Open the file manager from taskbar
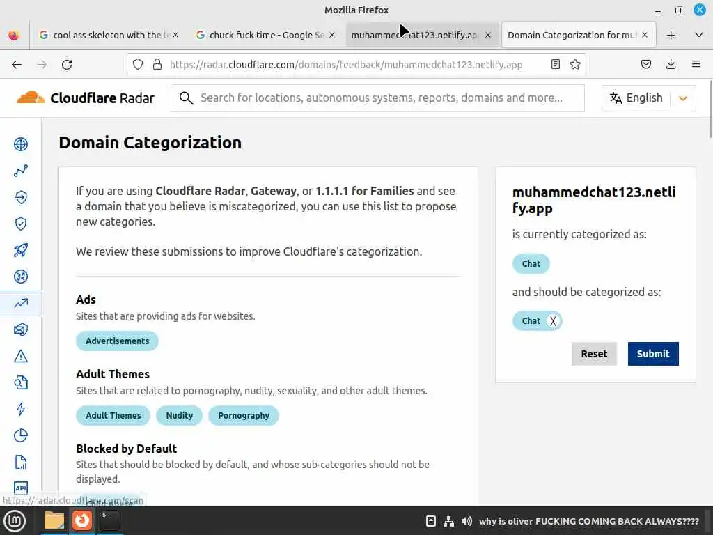 (x=54, y=521)
